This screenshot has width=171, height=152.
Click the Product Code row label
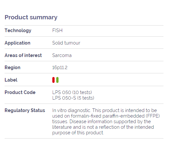click(x=20, y=92)
